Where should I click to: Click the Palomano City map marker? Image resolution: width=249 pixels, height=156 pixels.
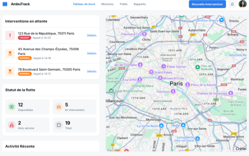(144, 33)
